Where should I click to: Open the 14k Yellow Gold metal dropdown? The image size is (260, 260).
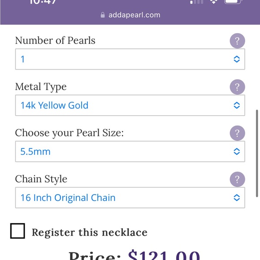click(130, 105)
